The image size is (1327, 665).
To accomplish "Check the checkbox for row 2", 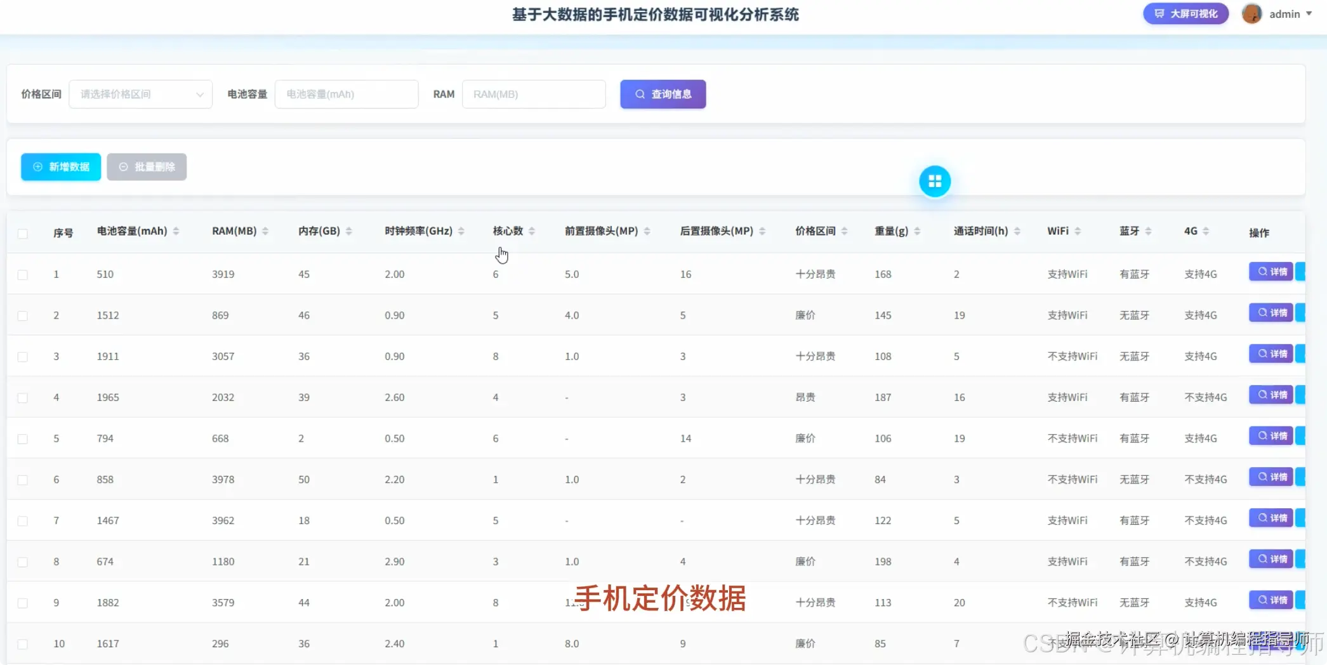I will click(23, 315).
